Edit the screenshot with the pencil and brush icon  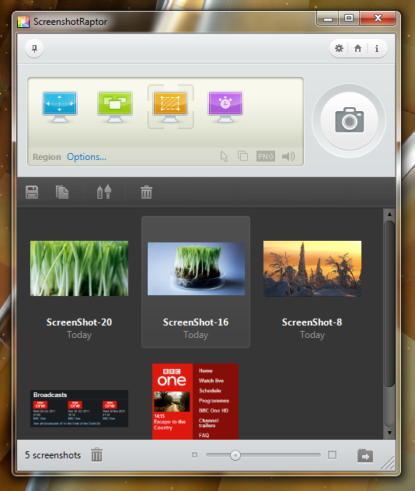(x=104, y=192)
